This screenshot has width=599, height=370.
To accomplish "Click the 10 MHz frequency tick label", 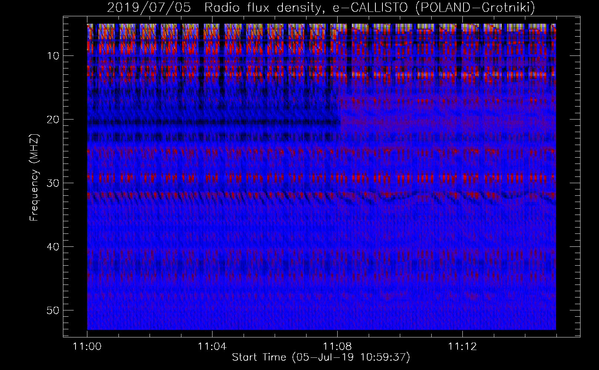I will coord(54,56).
